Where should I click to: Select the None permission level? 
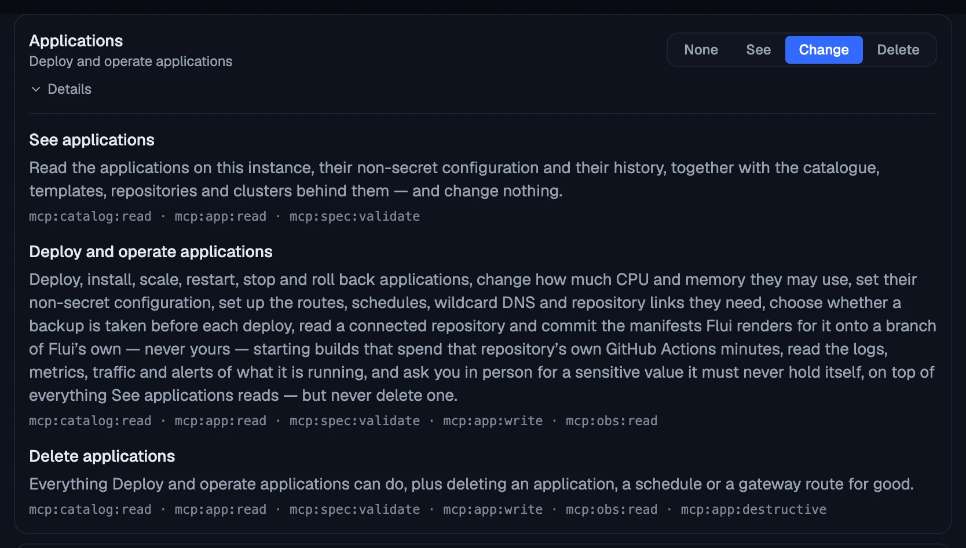701,50
